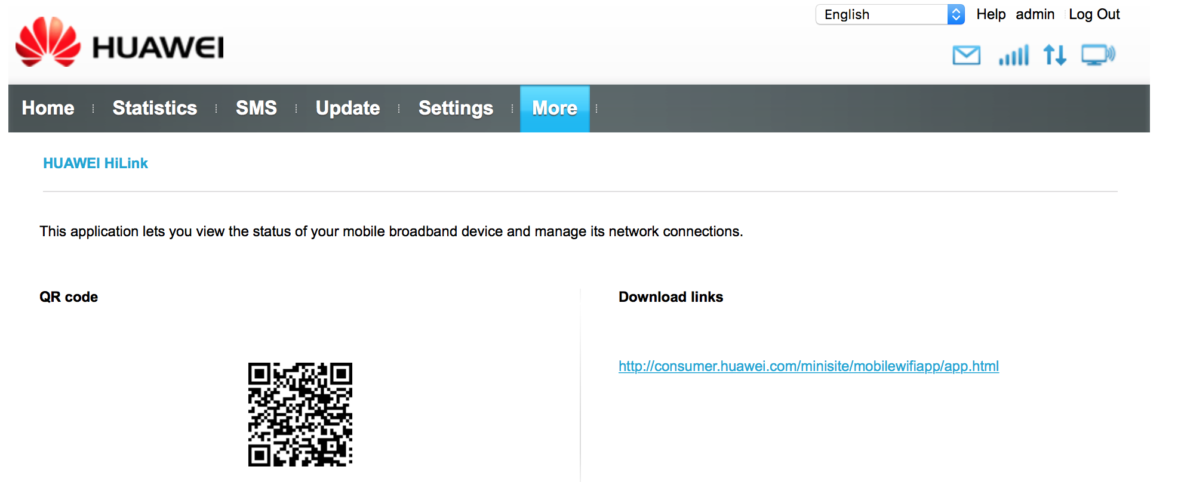Click the signal strength bars icon
This screenshot has height=482, width=1181.
tap(1014, 55)
